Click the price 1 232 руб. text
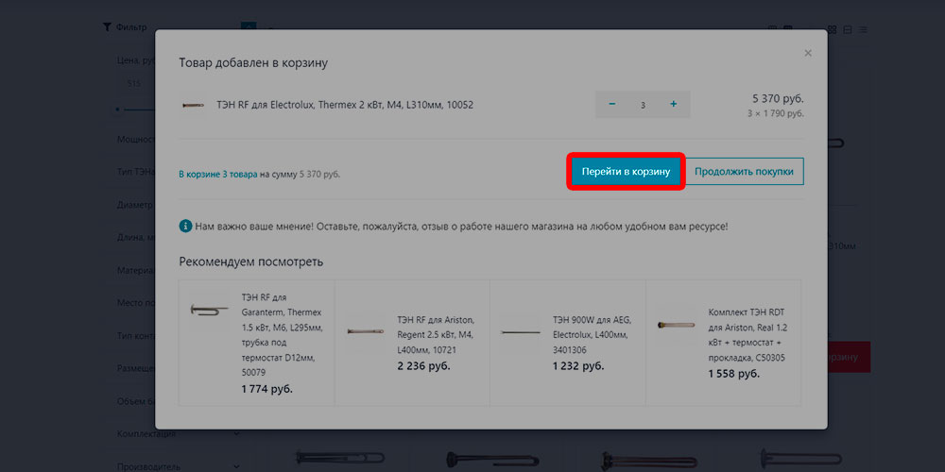The height and width of the screenshot is (472, 945). click(578, 365)
